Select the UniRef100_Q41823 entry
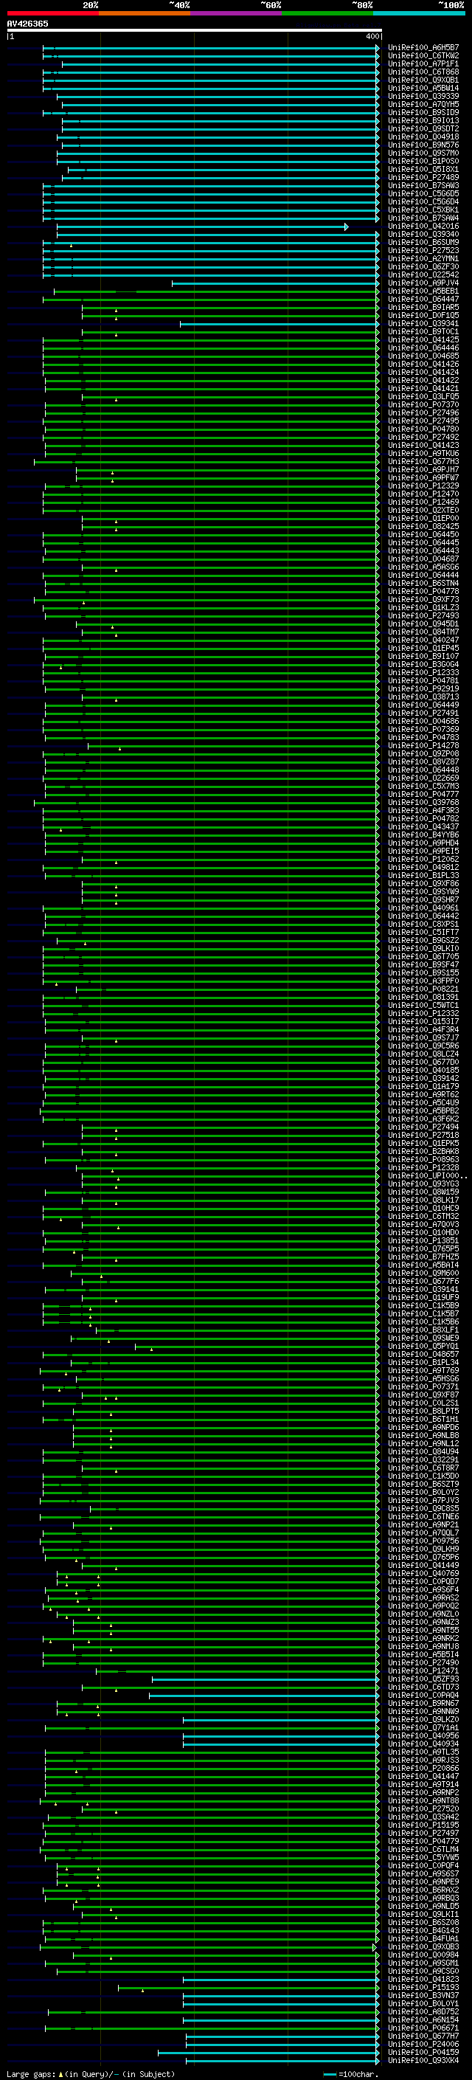The width and height of the screenshot is (472, 2080). [x=423, y=1979]
